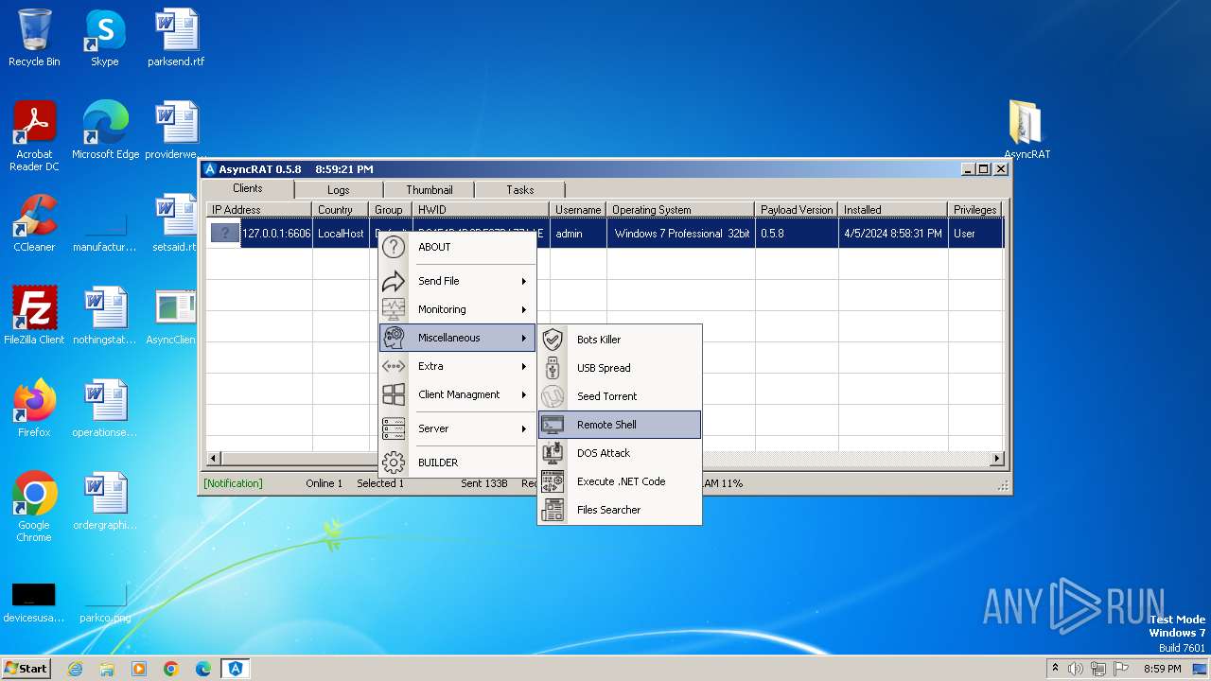This screenshot has width=1211, height=681.
Task: Select the Clients tab
Action: tap(248, 188)
